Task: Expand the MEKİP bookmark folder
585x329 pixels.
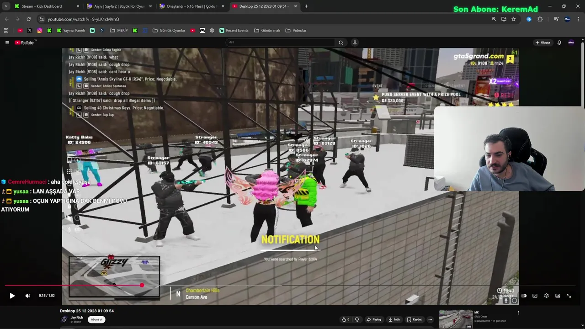Action: tap(119, 31)
